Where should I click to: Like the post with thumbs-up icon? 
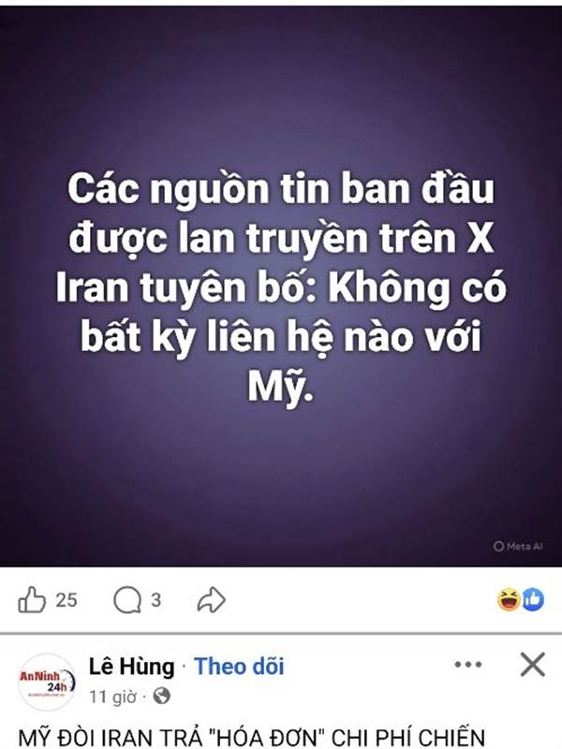pyautogui.click(x=32, y=599)
